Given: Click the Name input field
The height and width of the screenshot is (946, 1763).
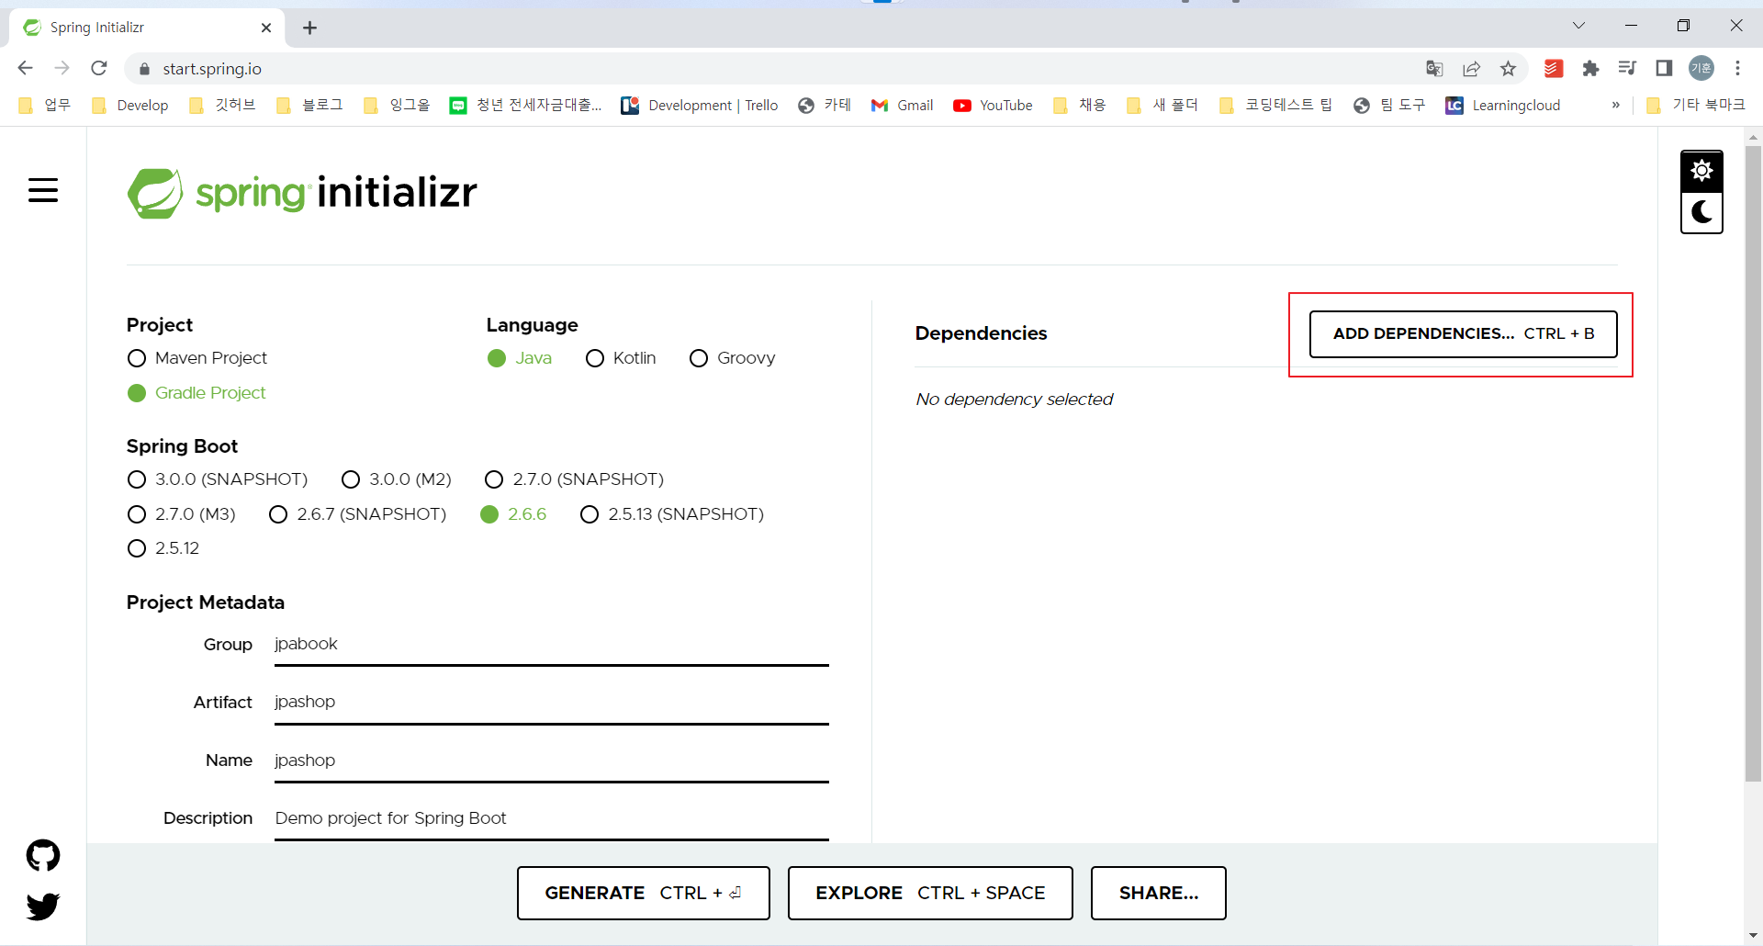Looking at the screenshot, I should coord(551,761).
